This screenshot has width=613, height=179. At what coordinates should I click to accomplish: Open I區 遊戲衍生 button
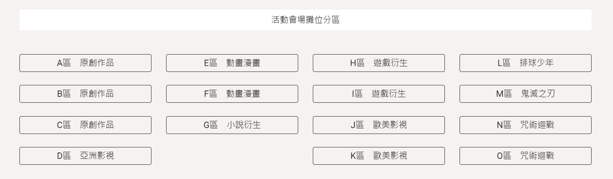point(379,94)
